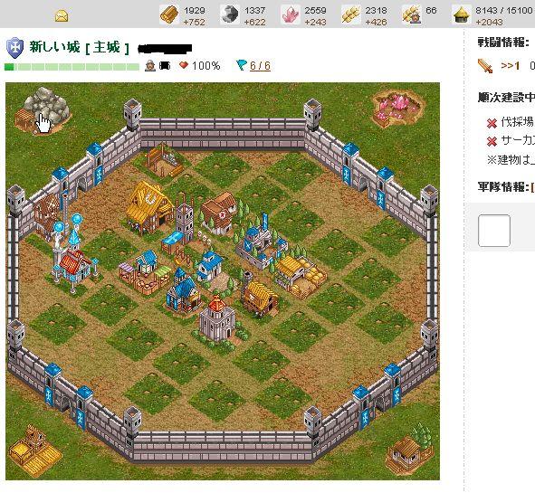Image resolution: width=535 pixels, height=493 pixels.
Task: Select the wheat farm outside the wall
Action: (34, 450)
